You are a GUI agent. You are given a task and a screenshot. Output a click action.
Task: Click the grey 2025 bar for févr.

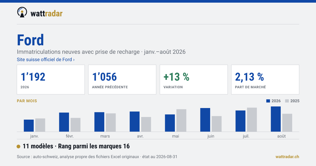76,125
